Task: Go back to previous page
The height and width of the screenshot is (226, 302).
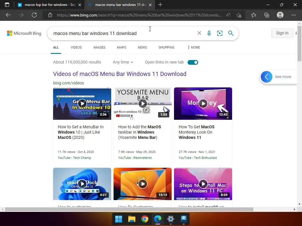Action: 8,15
